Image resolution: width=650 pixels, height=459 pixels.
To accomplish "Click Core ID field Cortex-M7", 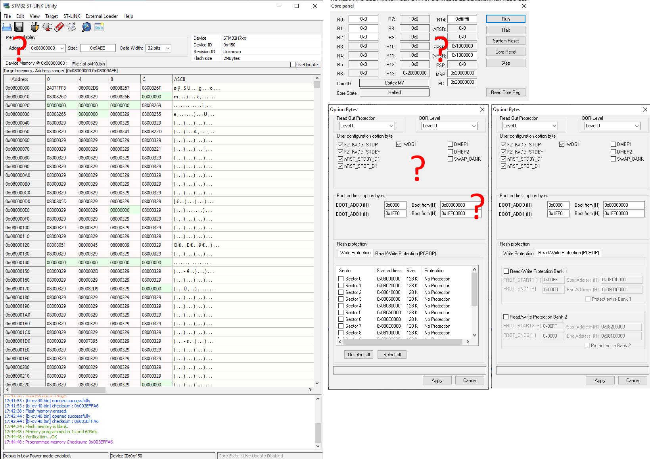I will (394, 83).
